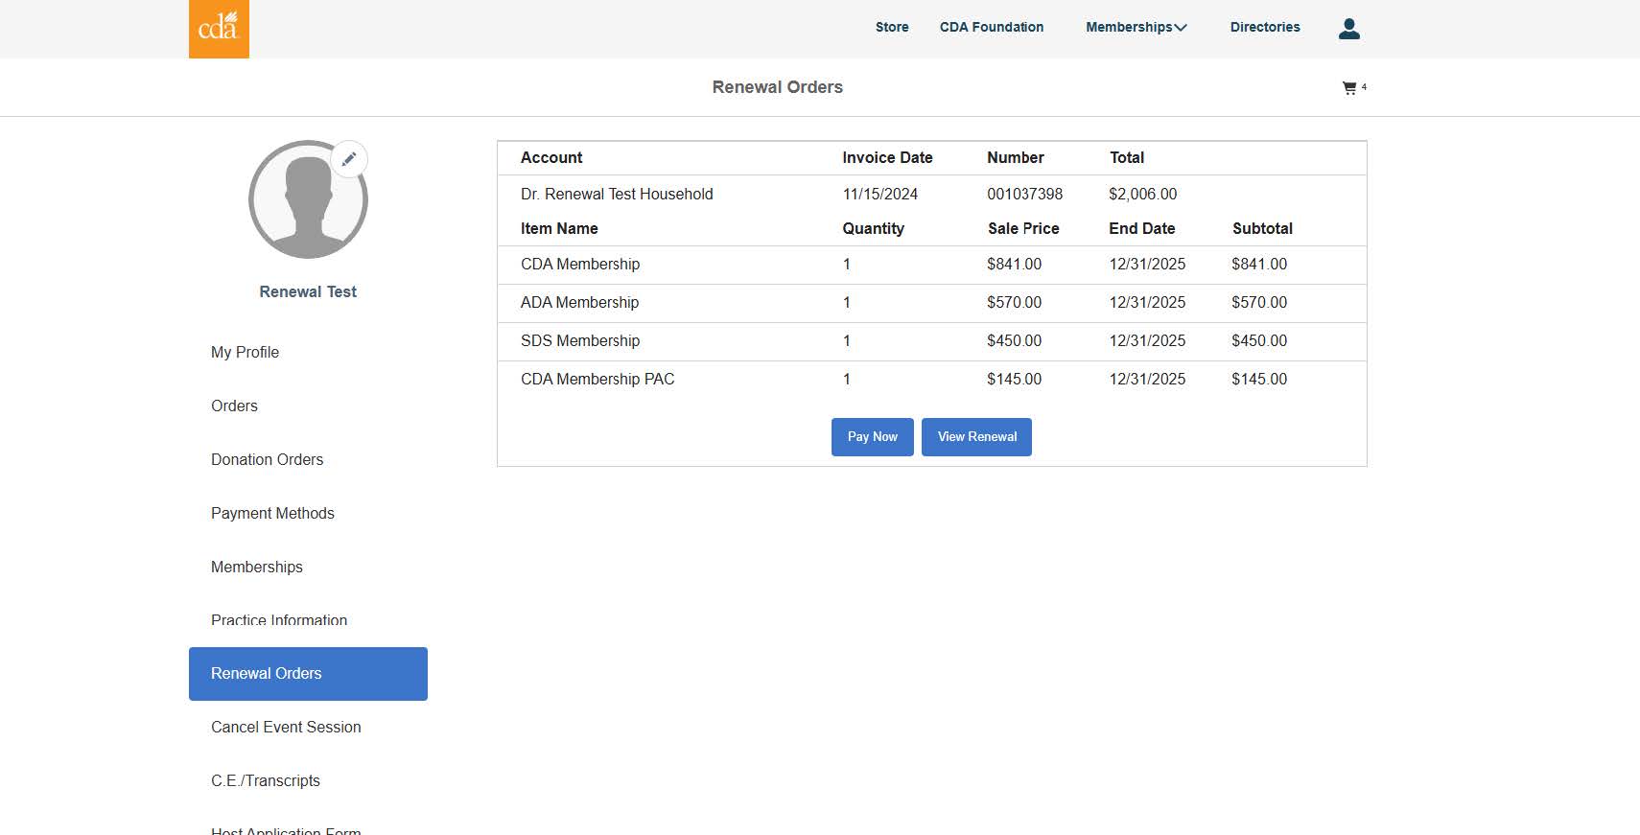The height and width of the screenshot is (835, 1640).
Task: Click the End Date column header
Action: [1142, 228]
